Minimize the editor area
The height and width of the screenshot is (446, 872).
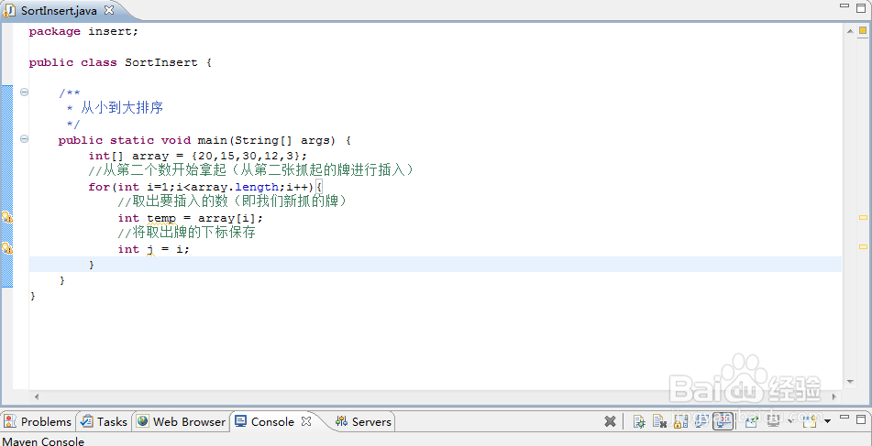pos(844,6)
